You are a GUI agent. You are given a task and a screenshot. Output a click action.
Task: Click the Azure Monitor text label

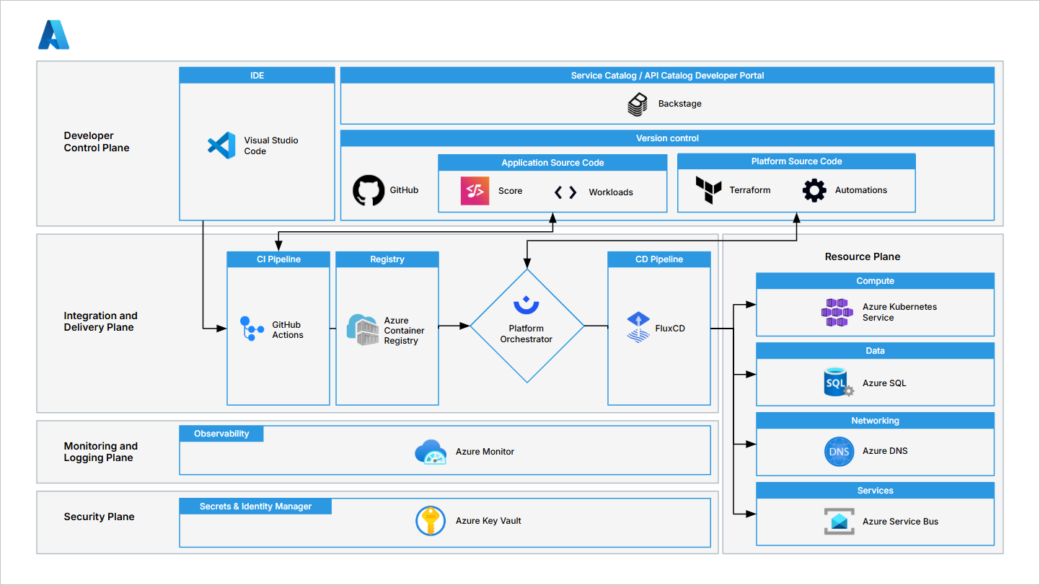(x=485, y=452)
